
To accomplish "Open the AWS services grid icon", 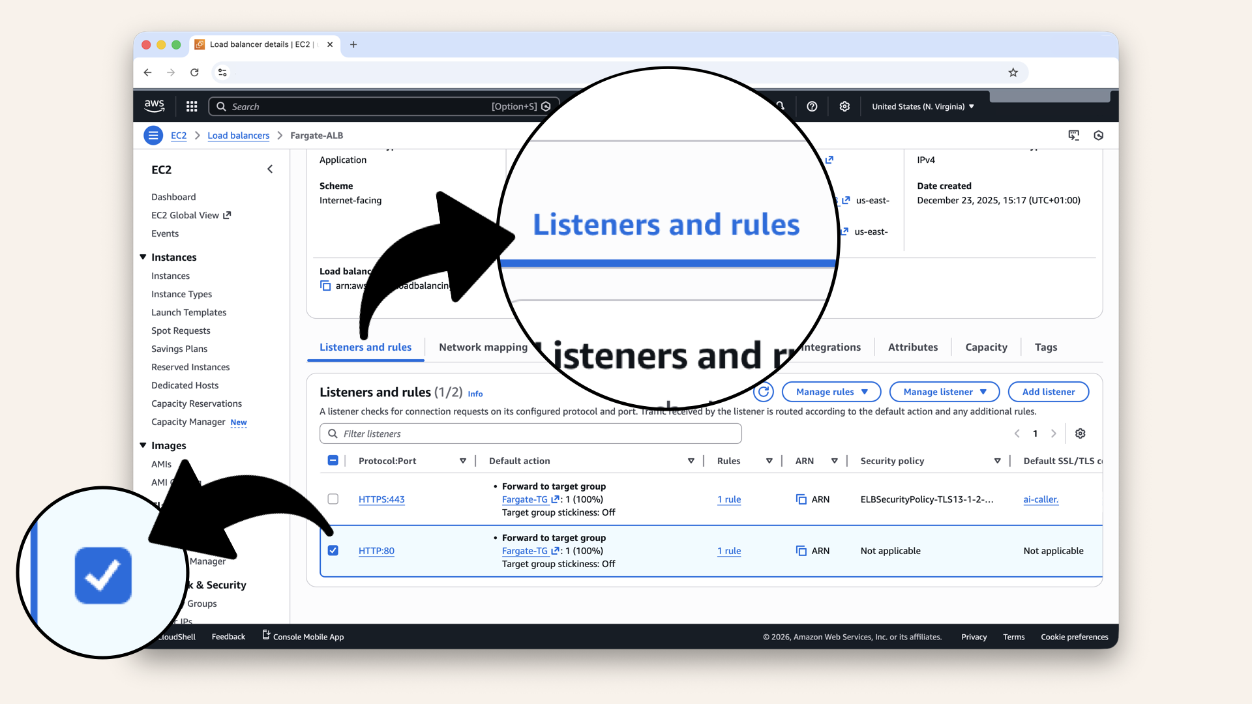I will [191, 106].
